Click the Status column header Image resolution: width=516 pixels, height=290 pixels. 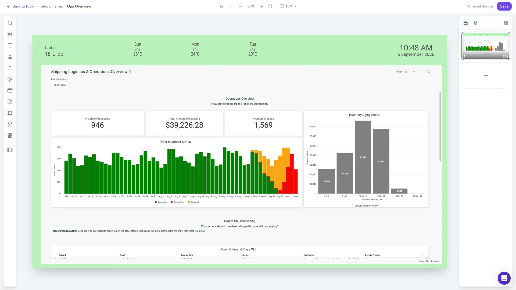(x=245, y=255)
